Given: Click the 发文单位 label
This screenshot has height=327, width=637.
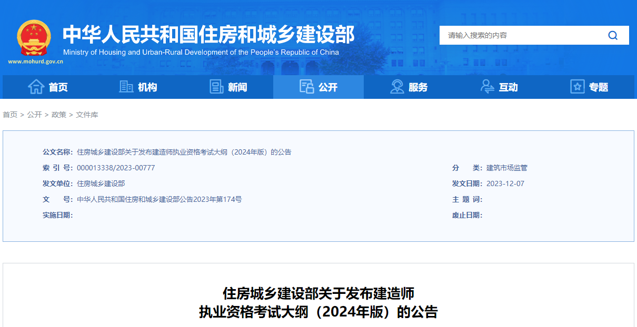Looking at the screenshot, I should tap(58, 184).
